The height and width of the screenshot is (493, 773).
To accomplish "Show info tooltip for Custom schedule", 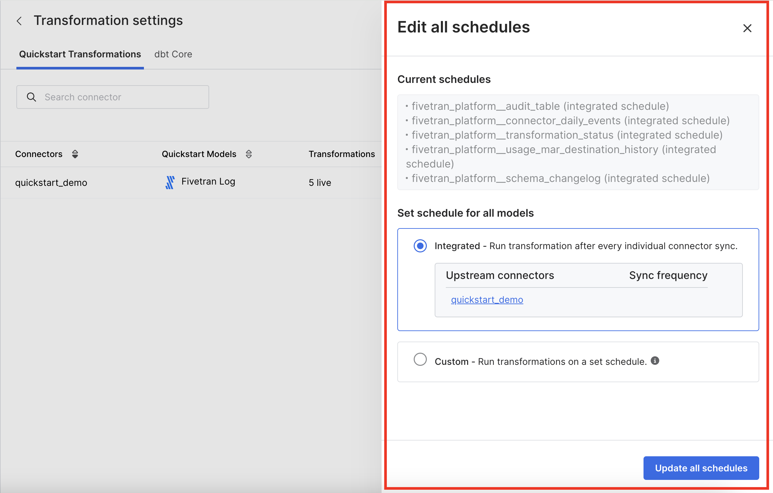I will (655, 361).
